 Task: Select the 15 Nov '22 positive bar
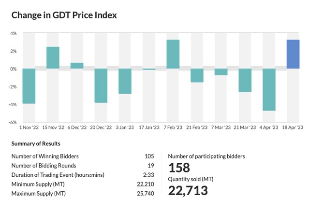click(53, 57)
